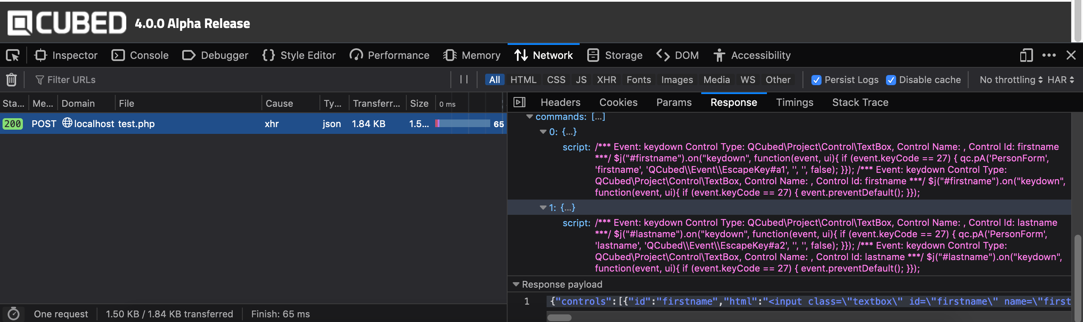Switch to the Performance panel
The width and height of the screenshot is (1083, 322).
point(389,56)
